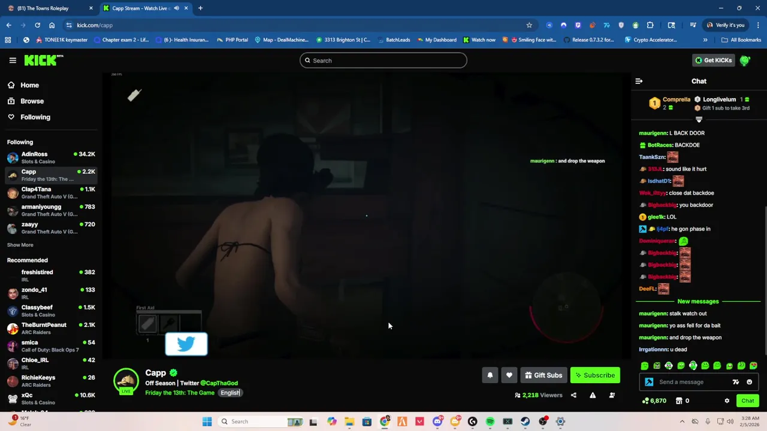
Task: Open the PHP Portal bookmark
Action: click(232, 40)
